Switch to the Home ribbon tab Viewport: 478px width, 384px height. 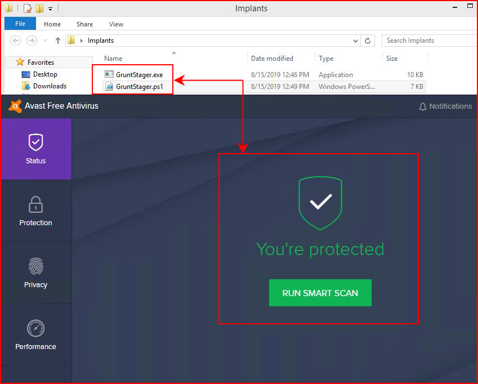(x=52, y=24)
